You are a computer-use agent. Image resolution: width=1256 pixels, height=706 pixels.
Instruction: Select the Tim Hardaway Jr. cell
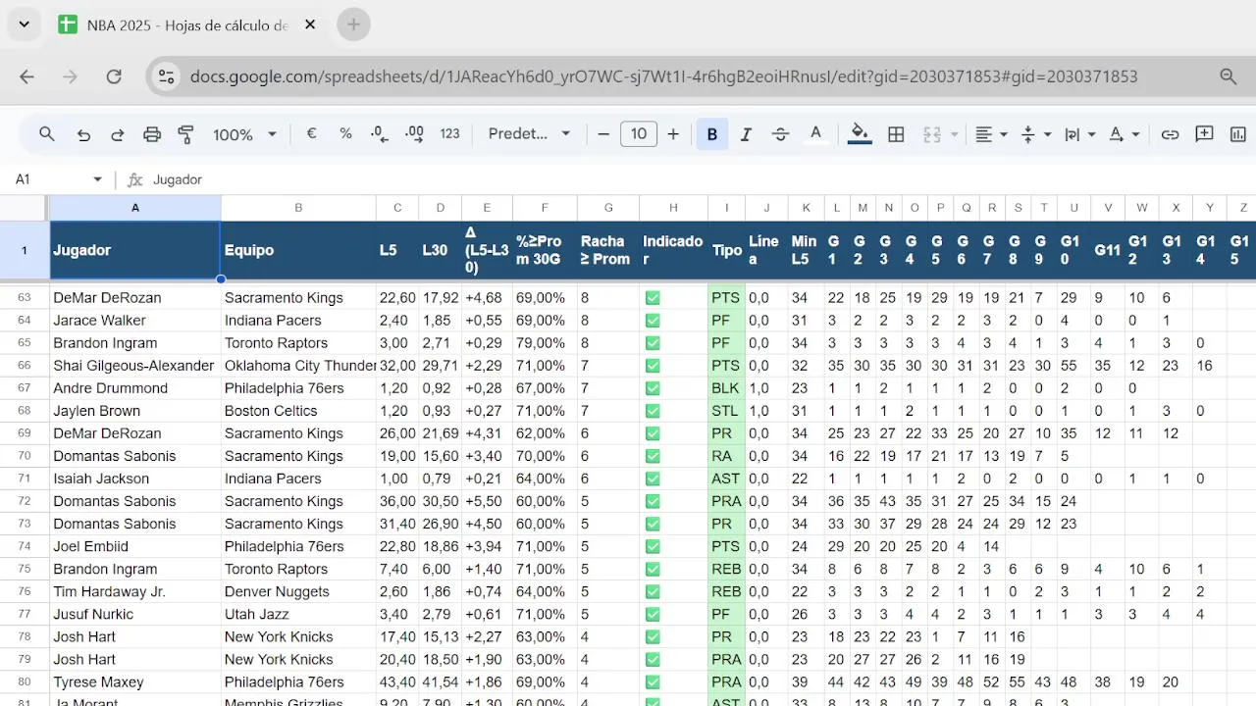click(135, 591)
